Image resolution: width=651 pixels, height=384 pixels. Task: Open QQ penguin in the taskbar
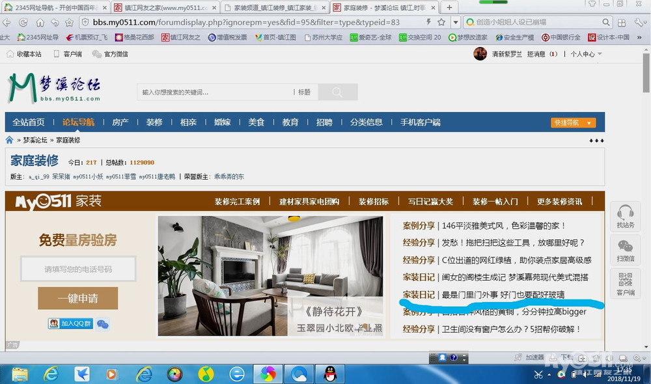[330, 374]
